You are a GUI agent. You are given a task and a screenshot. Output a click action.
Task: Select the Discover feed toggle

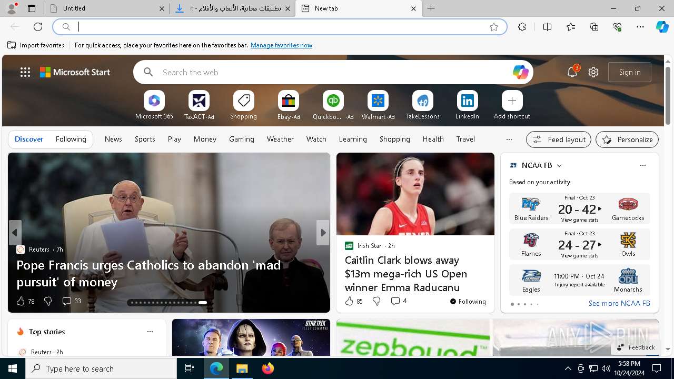29,139
